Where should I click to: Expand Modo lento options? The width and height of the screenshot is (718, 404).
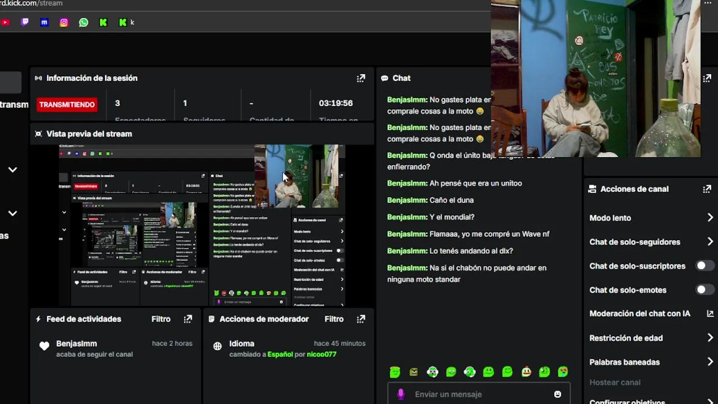tap(710, 218)
